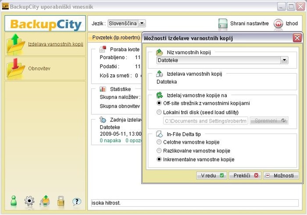
Task: Click the green arrow backup folder icon
Action: (x=16, y=43)
